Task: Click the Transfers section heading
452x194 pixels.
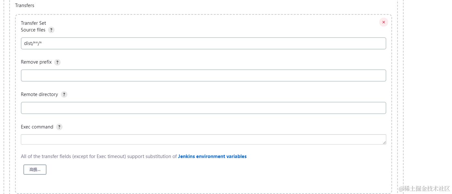Action: pyautogui.click(x=25, y=5)
